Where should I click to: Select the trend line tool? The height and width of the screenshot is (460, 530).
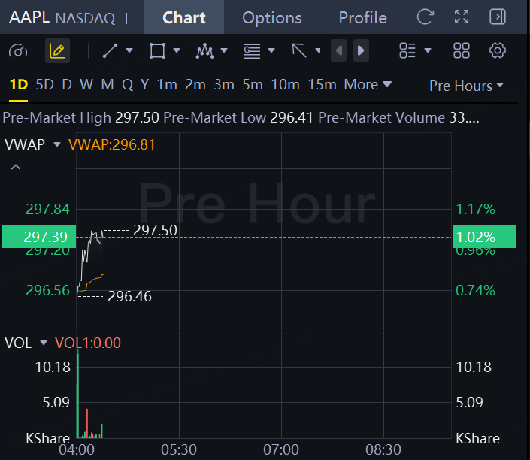pyautogui.click(x=110, y=50)
